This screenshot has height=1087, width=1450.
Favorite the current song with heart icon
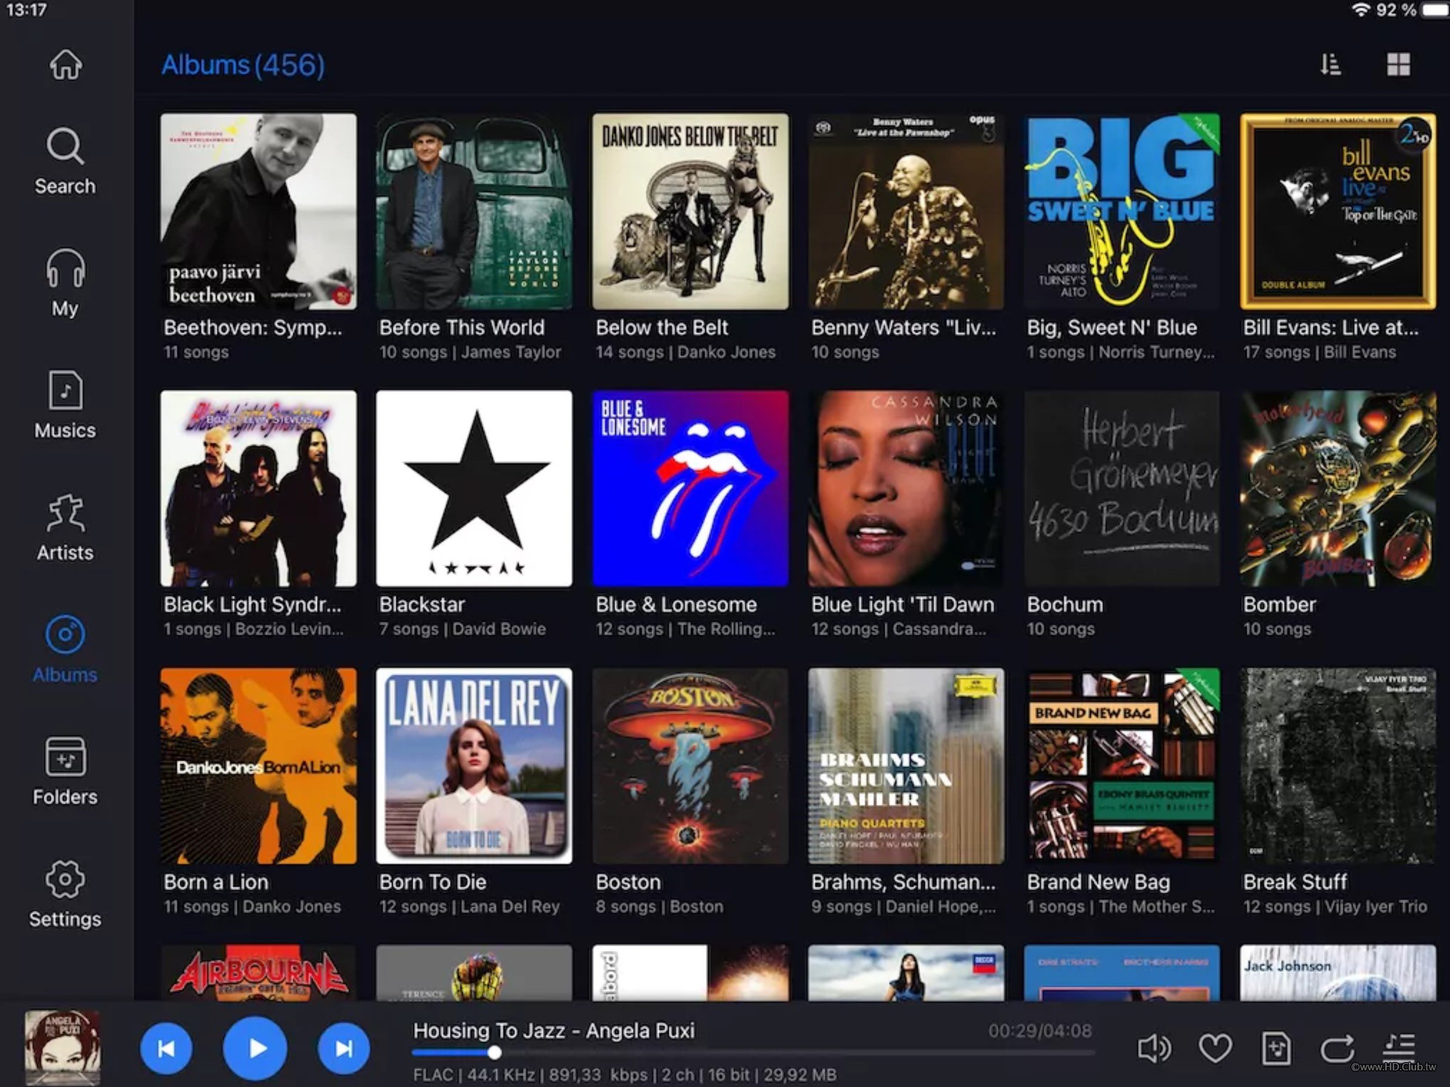click(x=1215, y=1048)
